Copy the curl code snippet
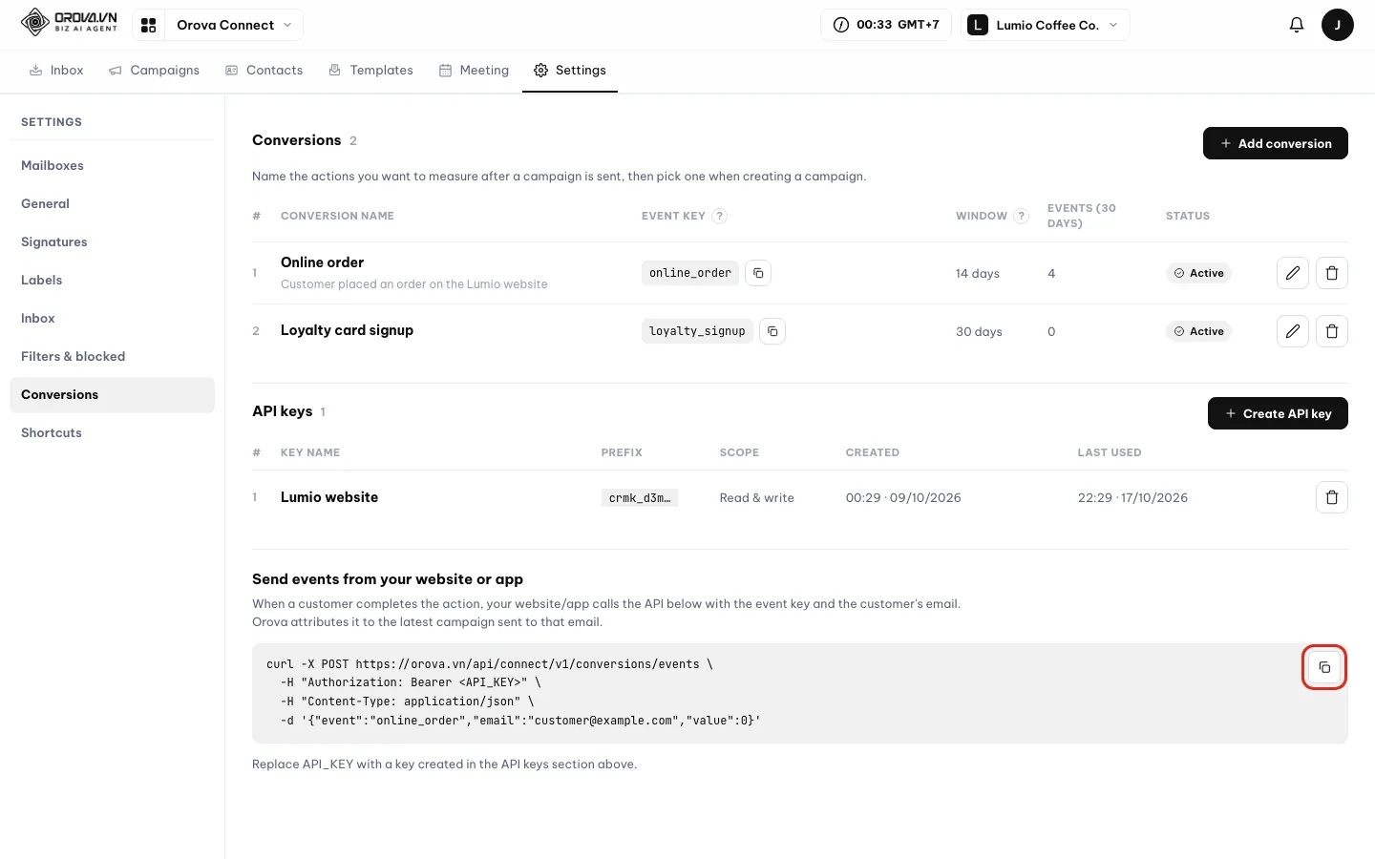Image resolution: width=1375 pixels, height=859 pixels. click(x=1324, y=667)
